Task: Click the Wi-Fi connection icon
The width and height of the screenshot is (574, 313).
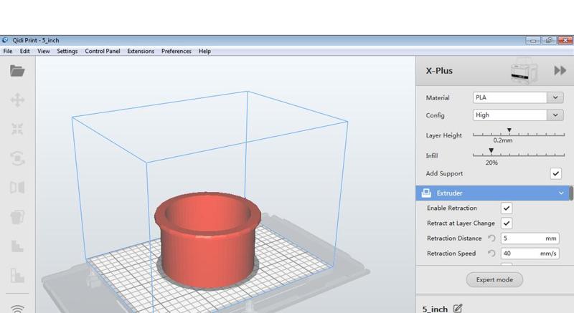Action: pyautogui.click(x=17, y=308)
